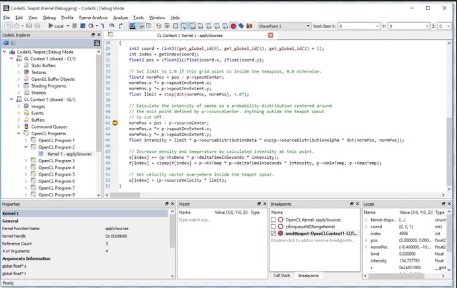Switch to the Call Stack tab
This screenshot has height=288, width=457.
pos(282,275)
